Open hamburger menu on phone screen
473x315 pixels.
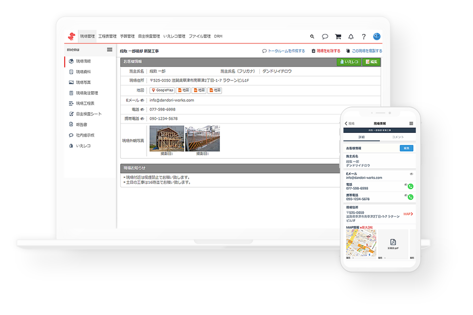pyautogui.click(x=411, y=124)
